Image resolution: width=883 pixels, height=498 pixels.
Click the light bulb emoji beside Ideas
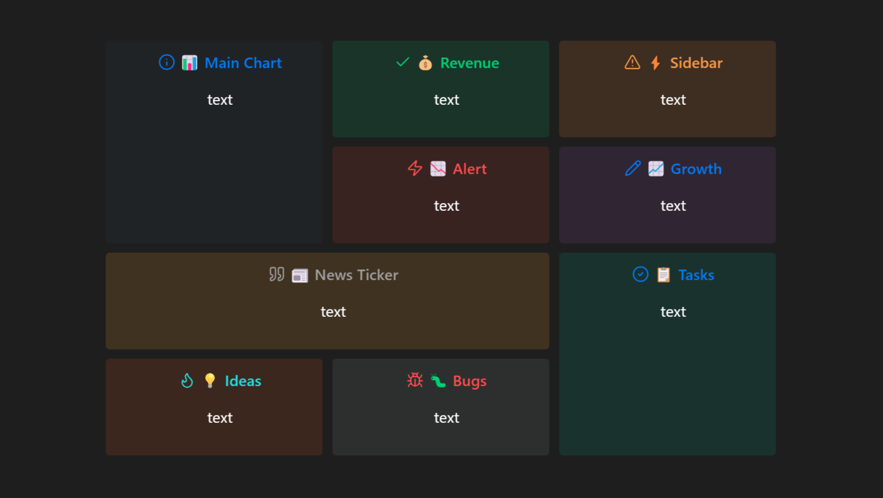pos(210,381)
